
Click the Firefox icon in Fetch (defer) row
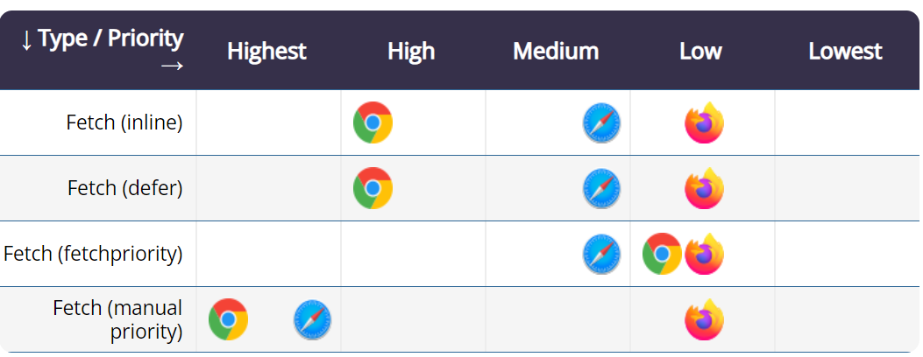pyautogui.click(x=704, y=188)
